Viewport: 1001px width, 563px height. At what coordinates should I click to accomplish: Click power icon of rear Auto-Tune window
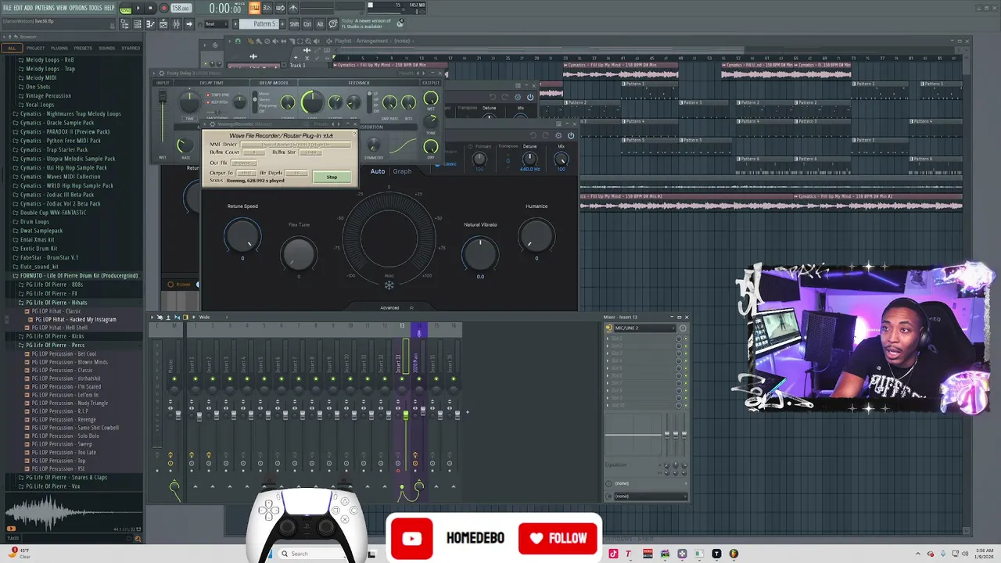530,97
